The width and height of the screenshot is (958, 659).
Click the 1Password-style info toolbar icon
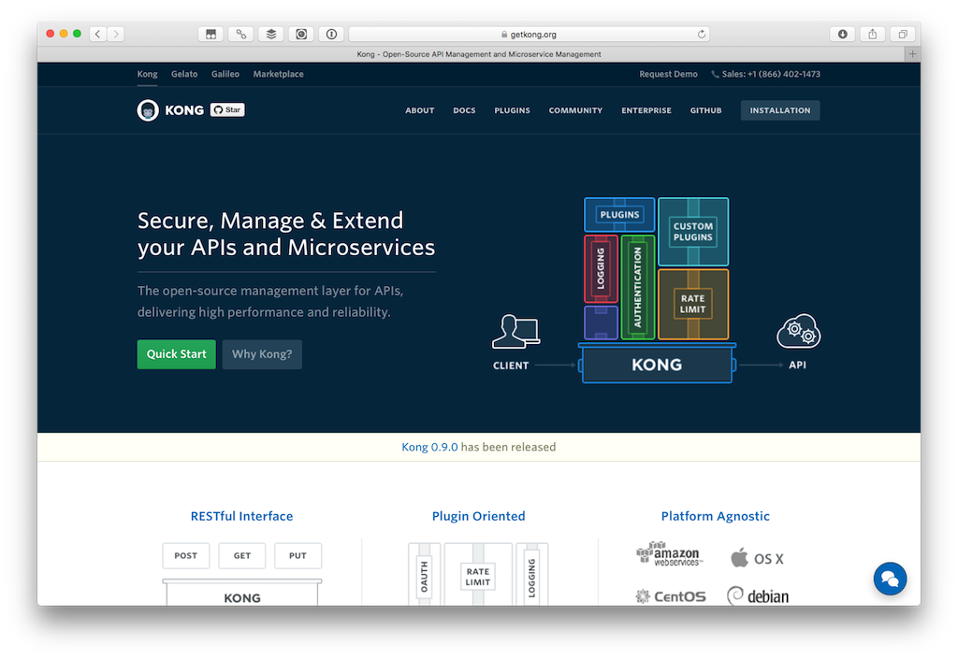point(331,35)
